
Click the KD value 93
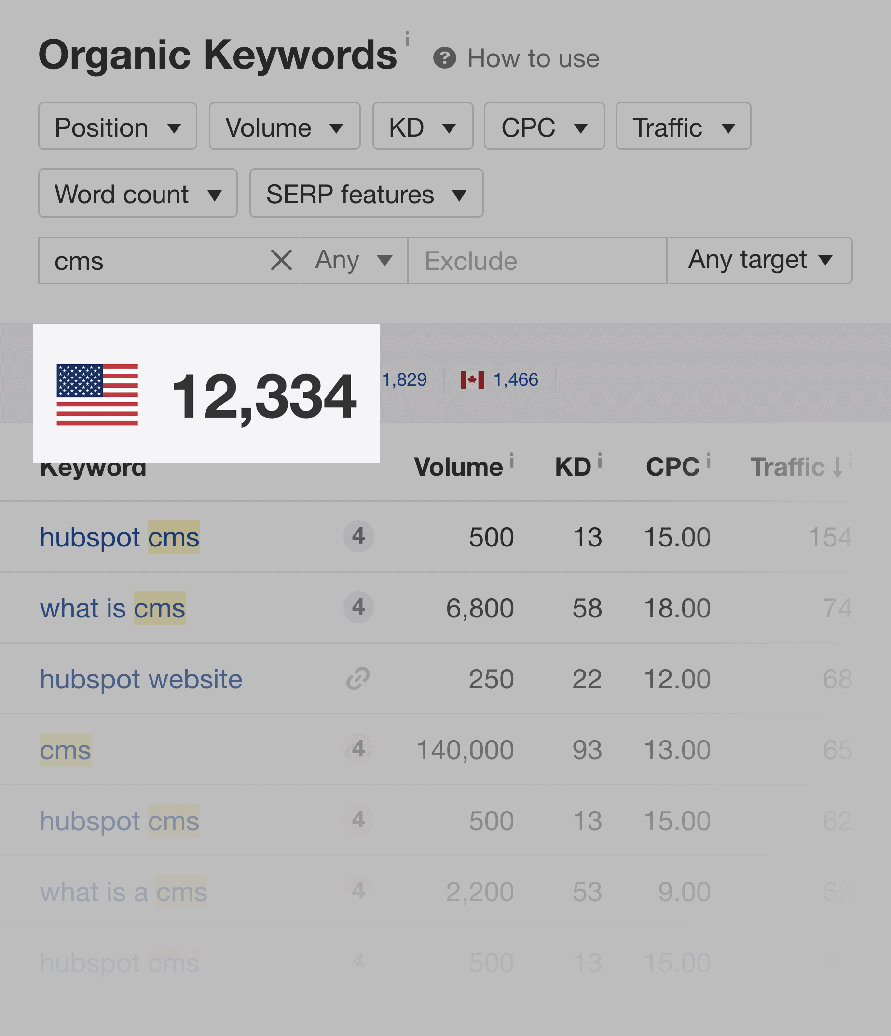coord(587,751)
